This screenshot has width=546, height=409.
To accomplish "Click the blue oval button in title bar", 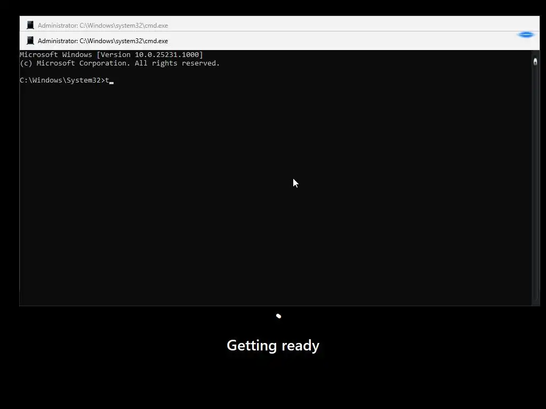I will [x=526, y=35].
